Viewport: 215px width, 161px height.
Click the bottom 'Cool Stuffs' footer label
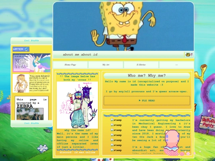[x=31, y=123]
